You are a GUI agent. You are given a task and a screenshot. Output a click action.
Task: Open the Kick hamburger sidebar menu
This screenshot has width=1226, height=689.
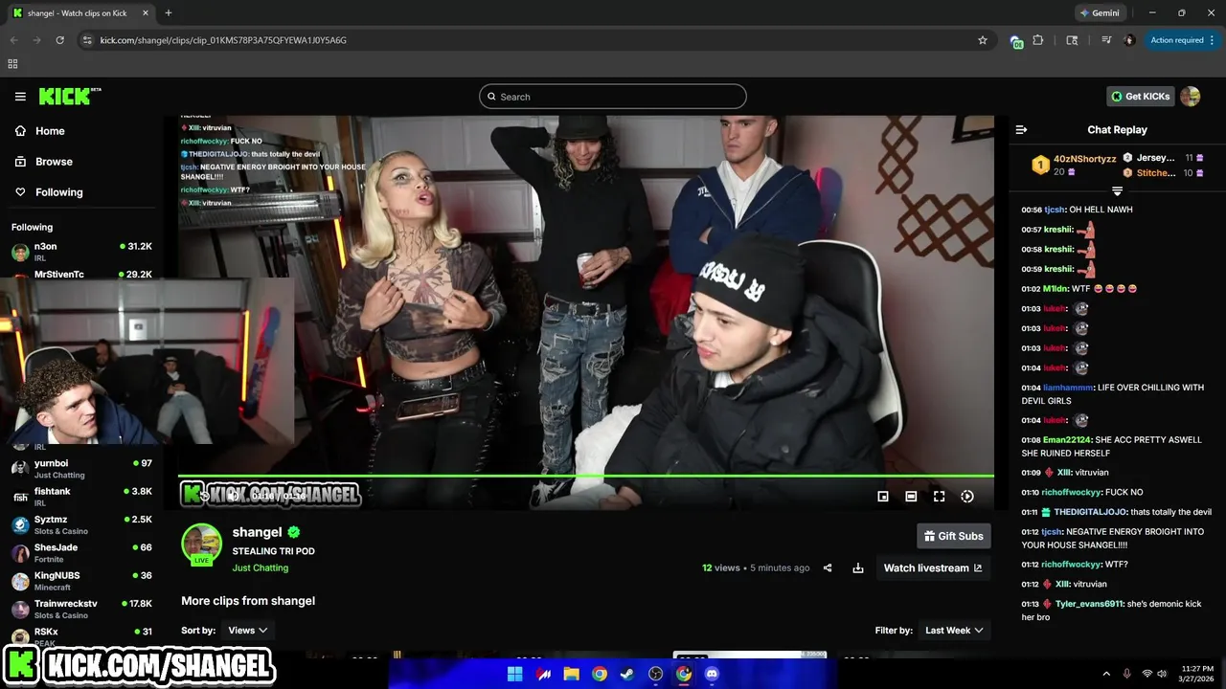coord(20,97)
